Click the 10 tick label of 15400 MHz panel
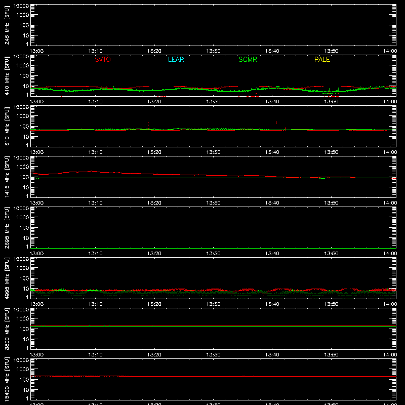Screen dimensions: 405x405 point(26,390)
